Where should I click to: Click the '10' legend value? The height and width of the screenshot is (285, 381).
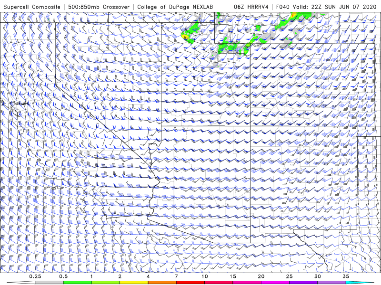(x=205, y=276)
